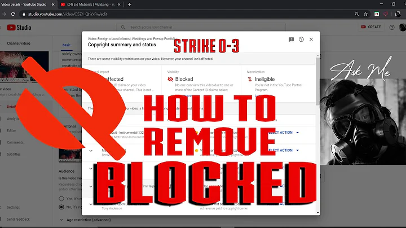Click send feedback icon in dialog header

coord(291,40)
